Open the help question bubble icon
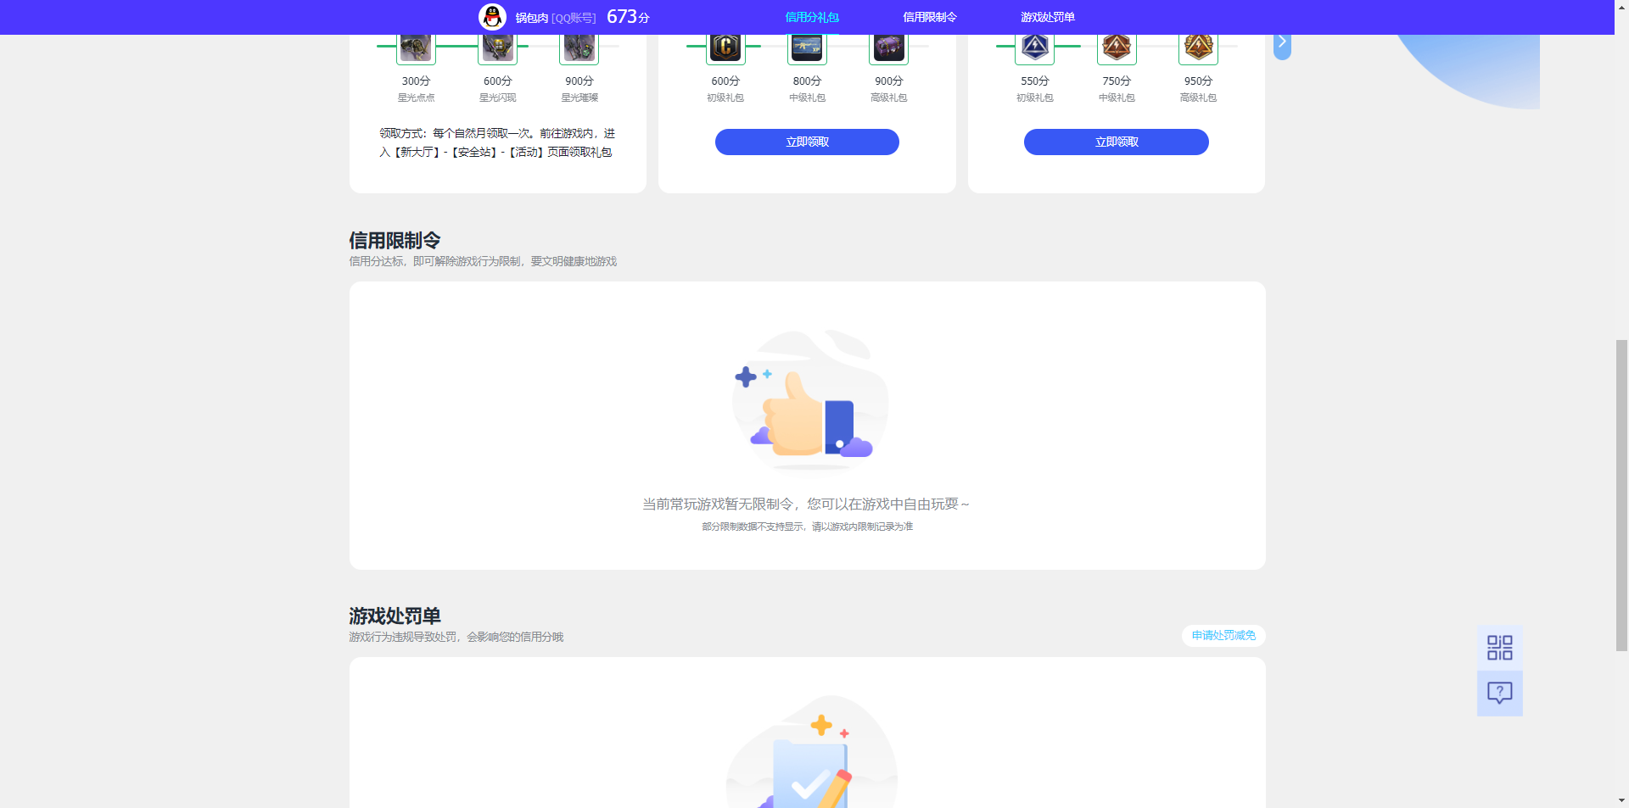The image size is (1629, 808). (x=1500, y=694)
